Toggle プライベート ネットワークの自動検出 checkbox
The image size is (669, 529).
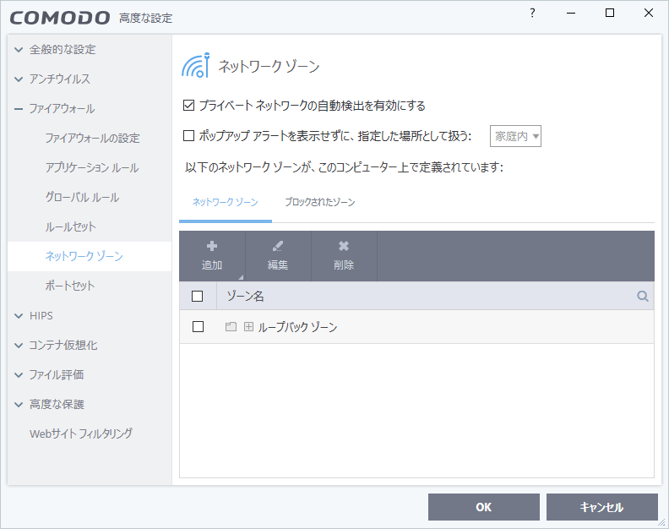click(189, 106)
